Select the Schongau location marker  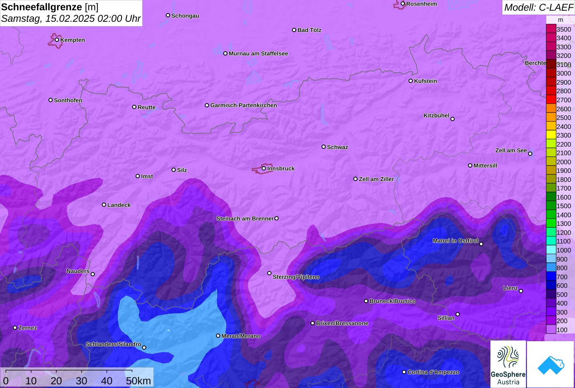click(168, 15)
